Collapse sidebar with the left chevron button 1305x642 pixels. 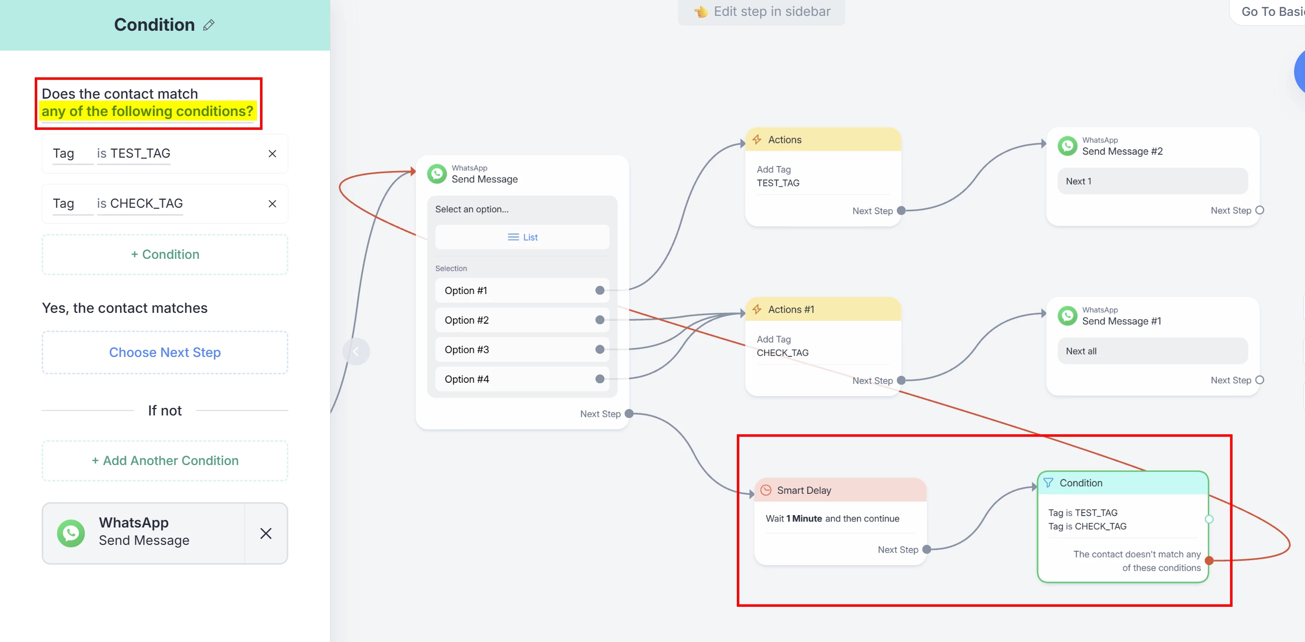pos(356,351)
